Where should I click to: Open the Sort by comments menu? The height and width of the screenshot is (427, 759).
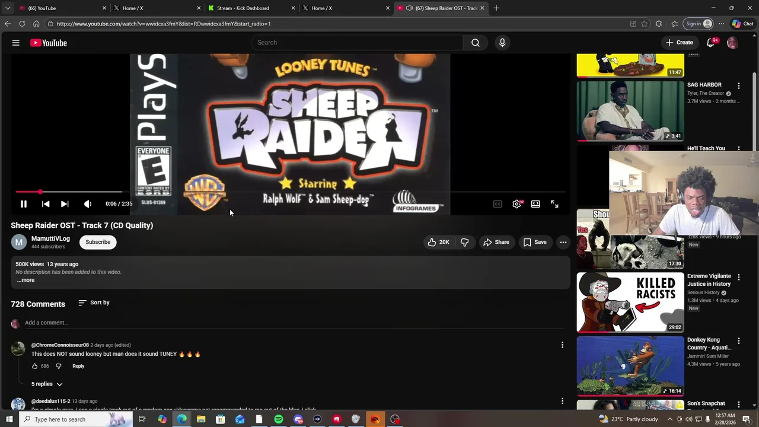pos(94,303)
